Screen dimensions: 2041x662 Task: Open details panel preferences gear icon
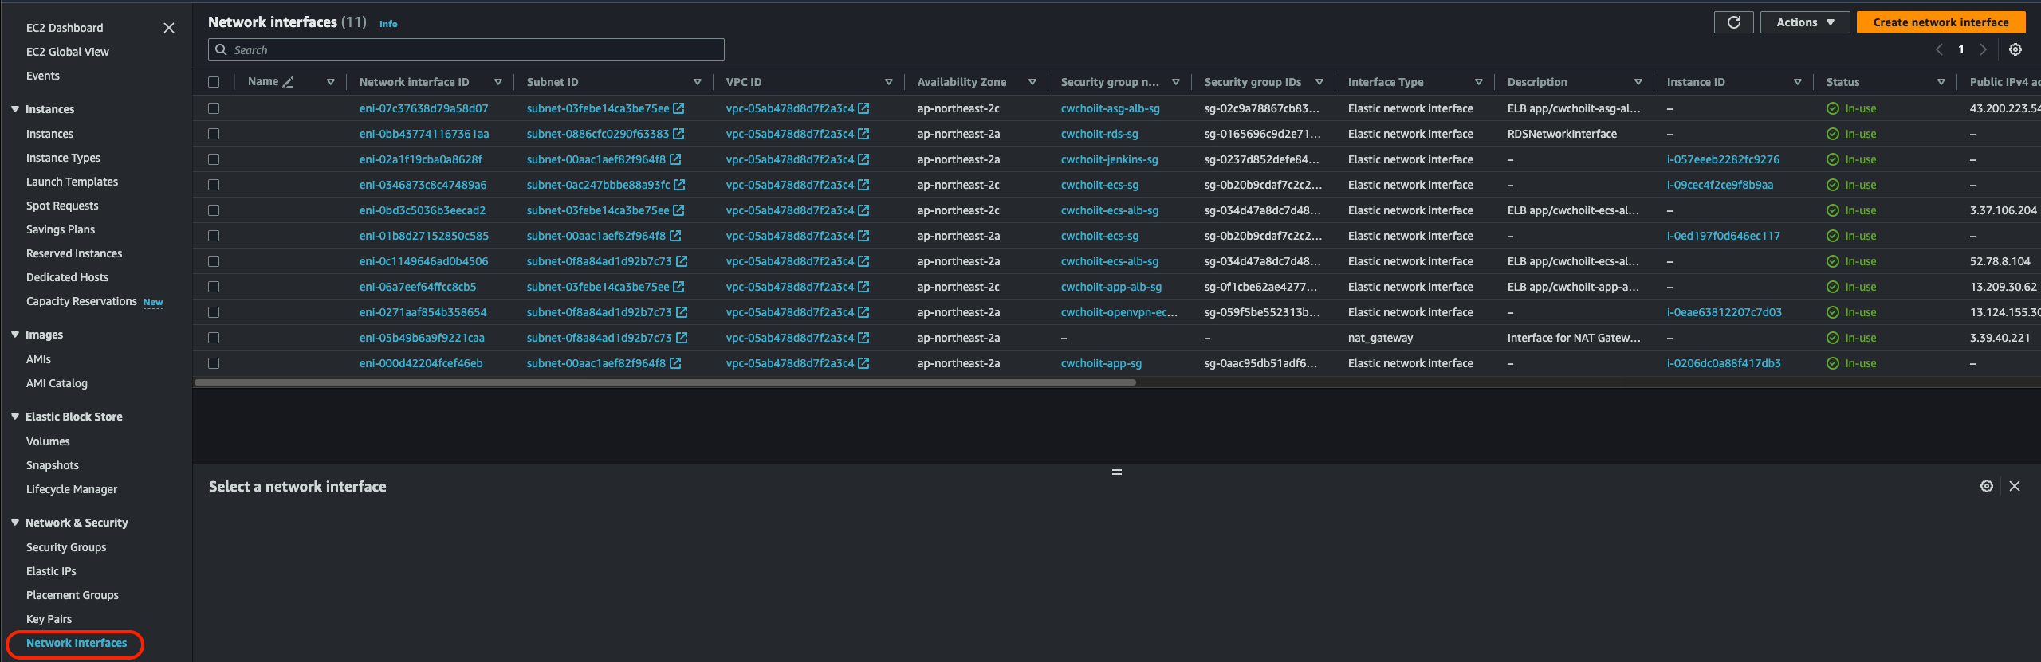1986,486
